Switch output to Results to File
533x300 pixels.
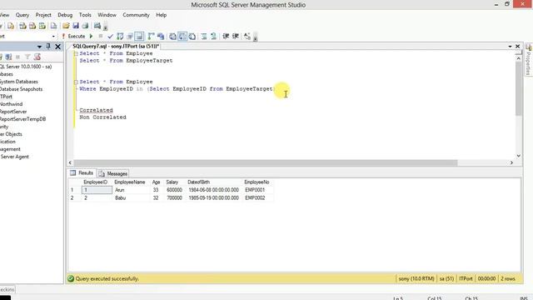coord(192,36)
